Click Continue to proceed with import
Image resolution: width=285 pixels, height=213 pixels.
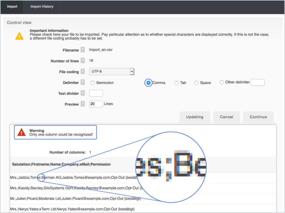(258, 117)
